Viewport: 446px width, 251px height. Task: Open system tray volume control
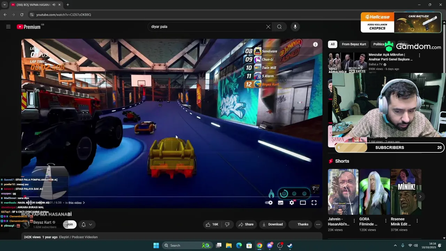coord(416,245)
